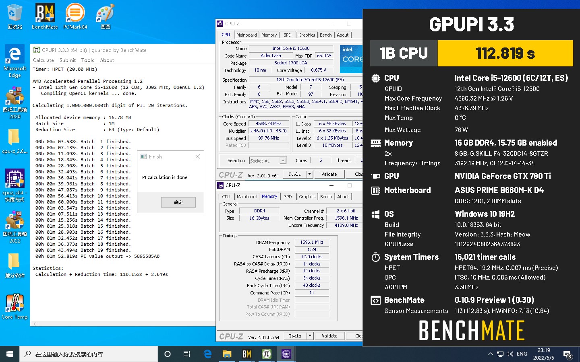580x362 pixels.
Task: Expand Tools dropdown arrow in upper CPU-Z
Action: coord(309,174)
